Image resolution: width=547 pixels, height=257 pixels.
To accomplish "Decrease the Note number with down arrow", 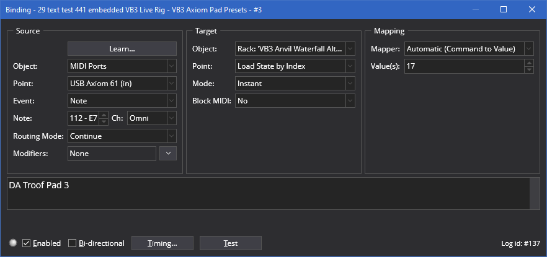I will tap(104, 121).
